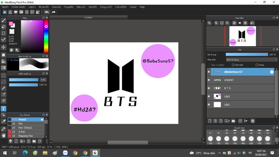This screenshot has width=279, height=157.
Task: Select the Brush tool in left toolbar
Action: pyautogui.click(x=3, y=20)
